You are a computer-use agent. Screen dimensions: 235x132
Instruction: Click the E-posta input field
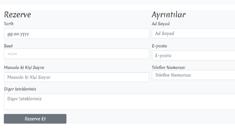[x=193, y=56]
